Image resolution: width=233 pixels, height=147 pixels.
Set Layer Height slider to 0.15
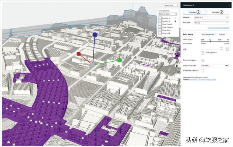coord(220,41)
